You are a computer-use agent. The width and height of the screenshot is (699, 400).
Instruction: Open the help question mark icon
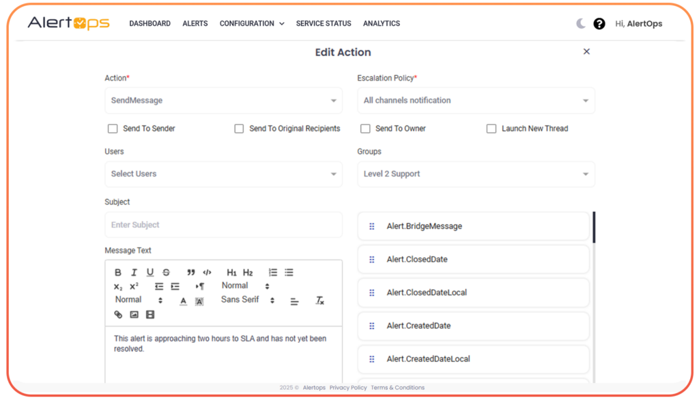point(599,23)
